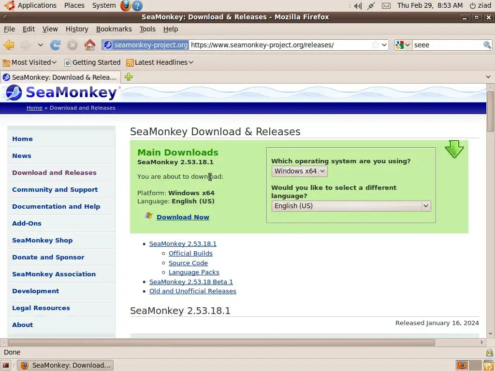This screenshot has width=495, height=371.
Task: Click the Home breadcrumb link
Action: tap(34, 108)
